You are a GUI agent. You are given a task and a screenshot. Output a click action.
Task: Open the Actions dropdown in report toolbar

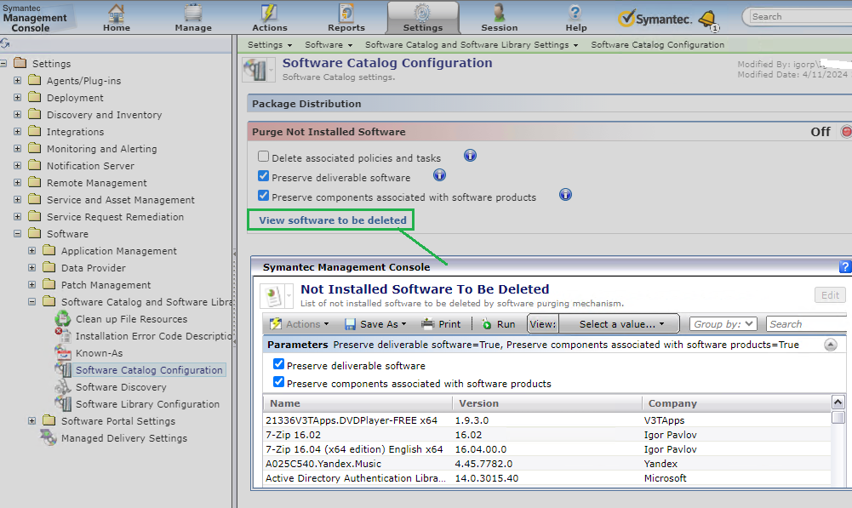tap(300, 324)
